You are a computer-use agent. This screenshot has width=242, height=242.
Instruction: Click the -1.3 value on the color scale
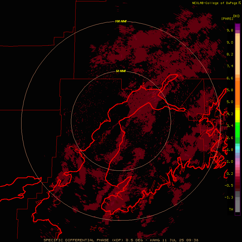click(229, 197)
